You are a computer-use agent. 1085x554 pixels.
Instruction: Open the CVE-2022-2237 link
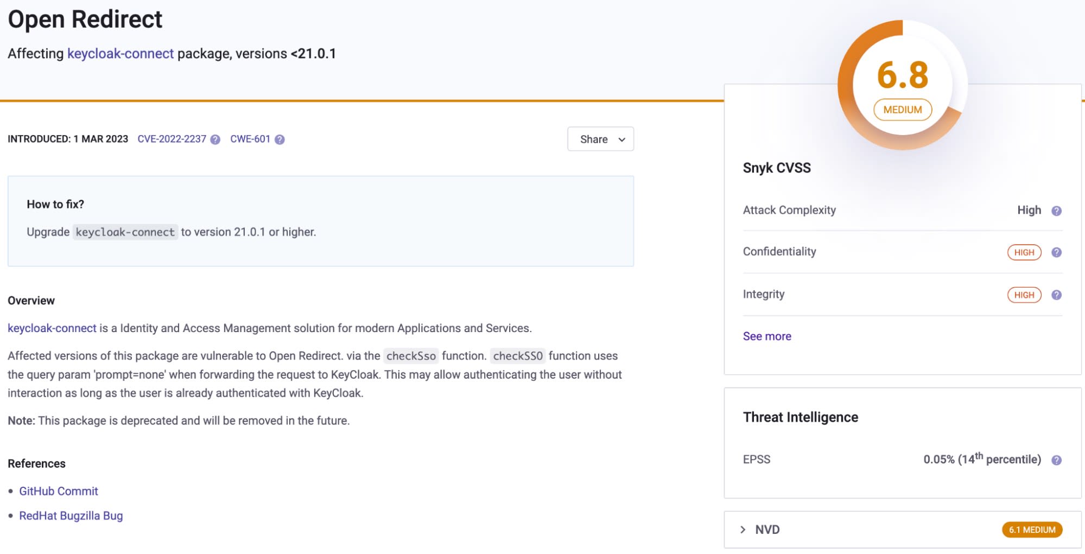[x=172, y=139]
